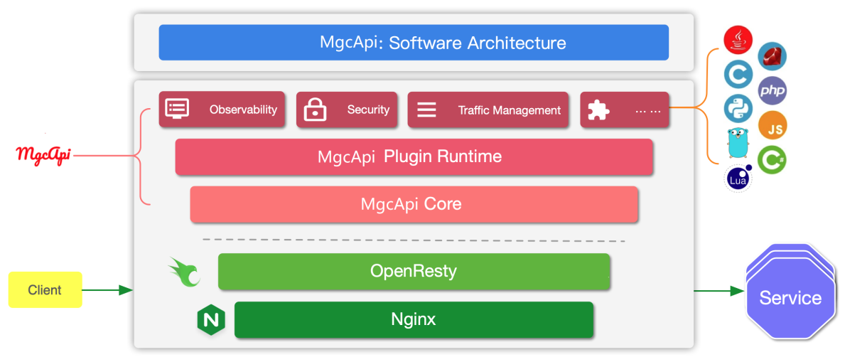This screenshot has height=362, width=845.
Task: Click the red MgcApi script logo
Action: point(43,156)
